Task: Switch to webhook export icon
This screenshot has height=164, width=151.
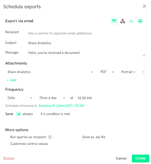Action: pyautogui.click(x=123, y=21)
